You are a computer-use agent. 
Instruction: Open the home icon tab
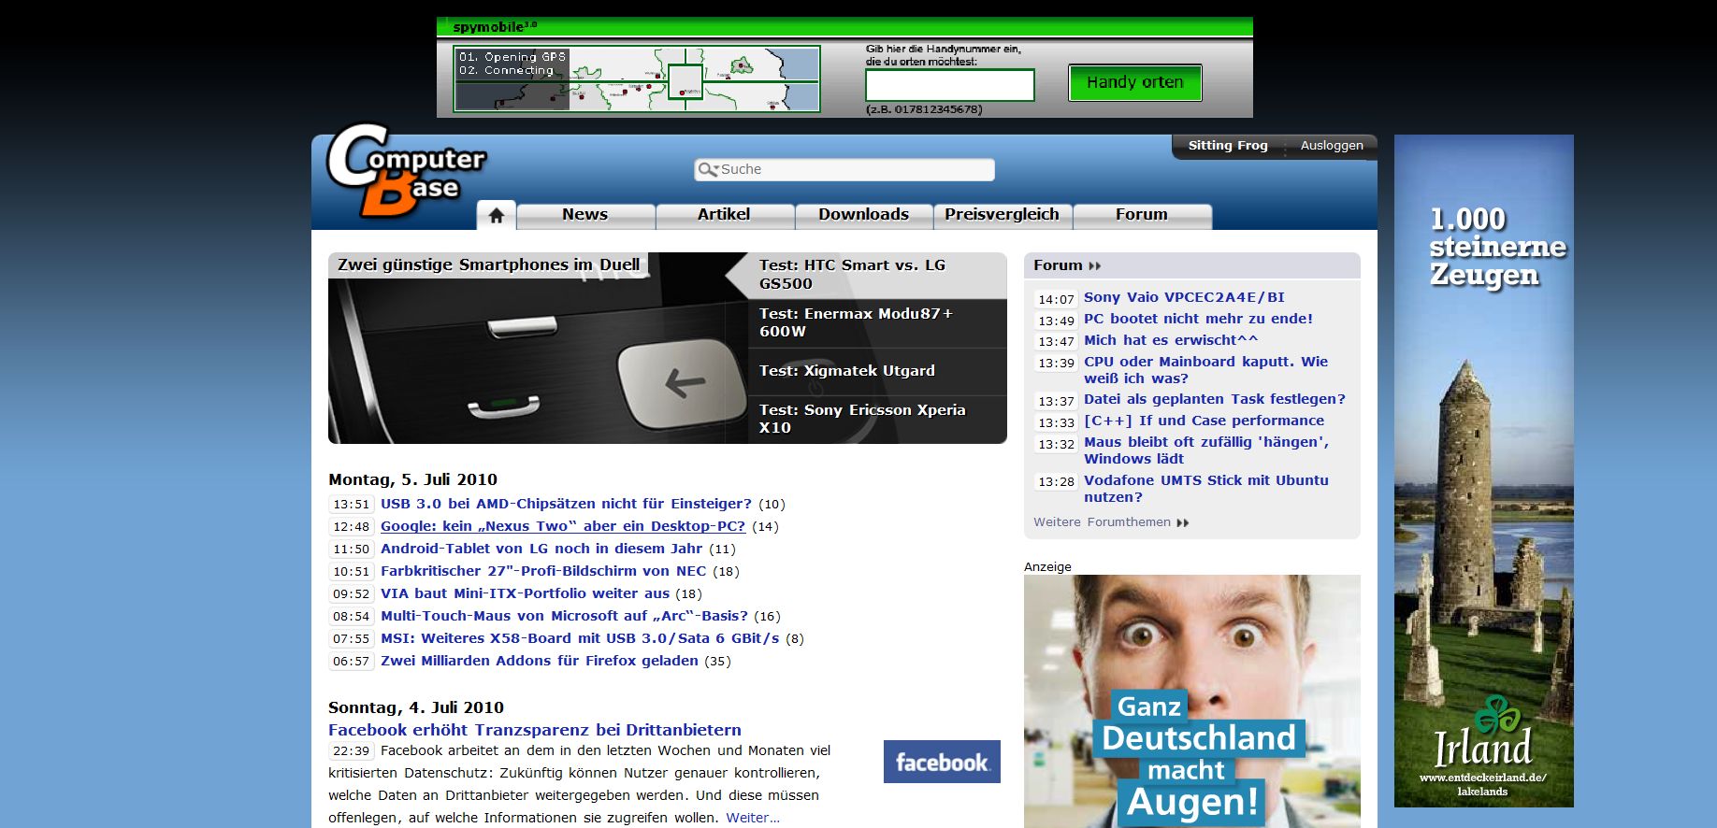point(497,215)
